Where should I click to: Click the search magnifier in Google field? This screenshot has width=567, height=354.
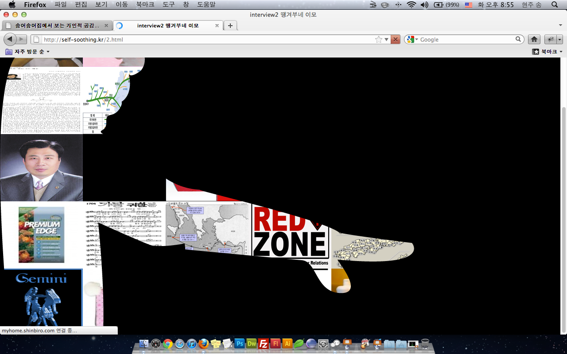518,39
